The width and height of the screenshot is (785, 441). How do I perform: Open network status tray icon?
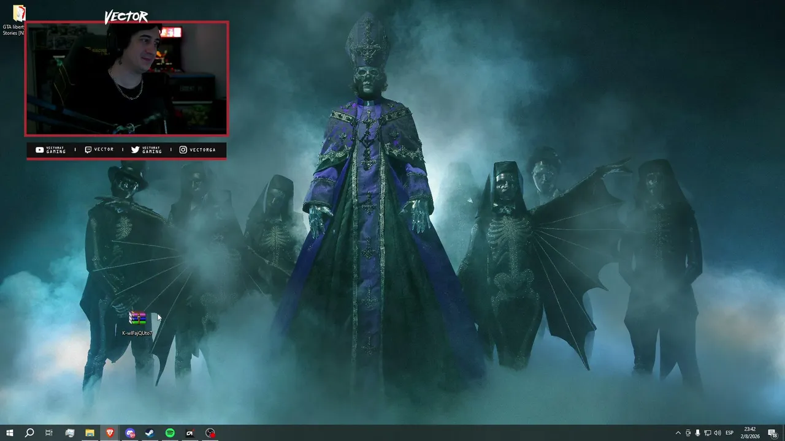(708, 433)
